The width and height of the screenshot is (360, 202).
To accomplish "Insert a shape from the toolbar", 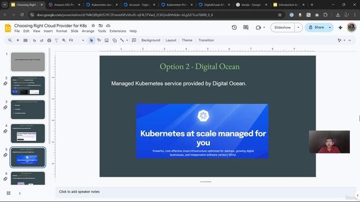I will (114, 40).
